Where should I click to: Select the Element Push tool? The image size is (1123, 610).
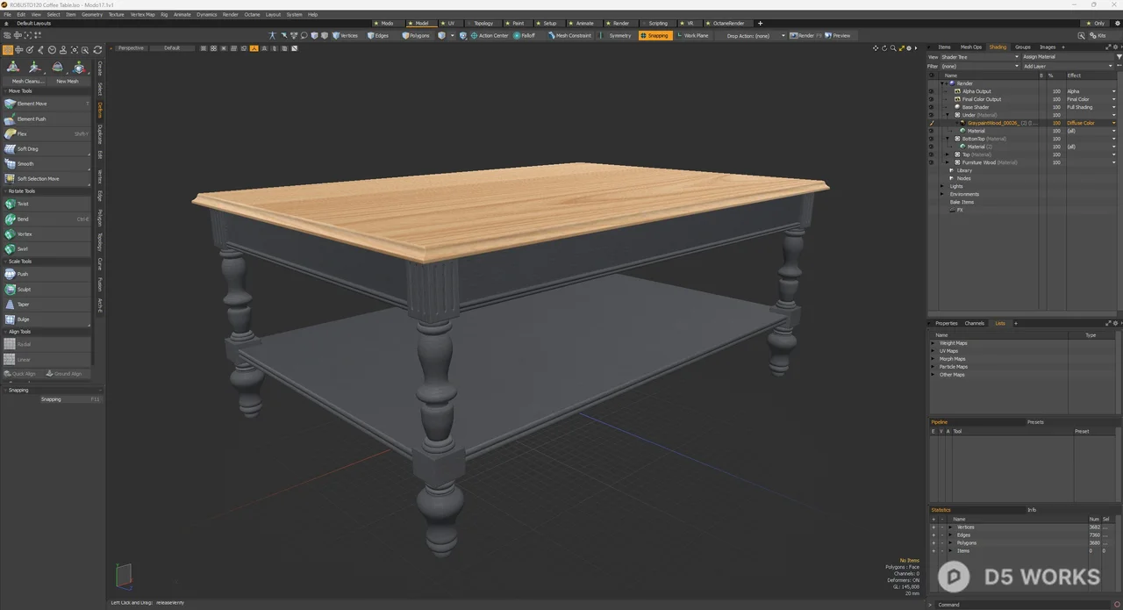[46, 118]
